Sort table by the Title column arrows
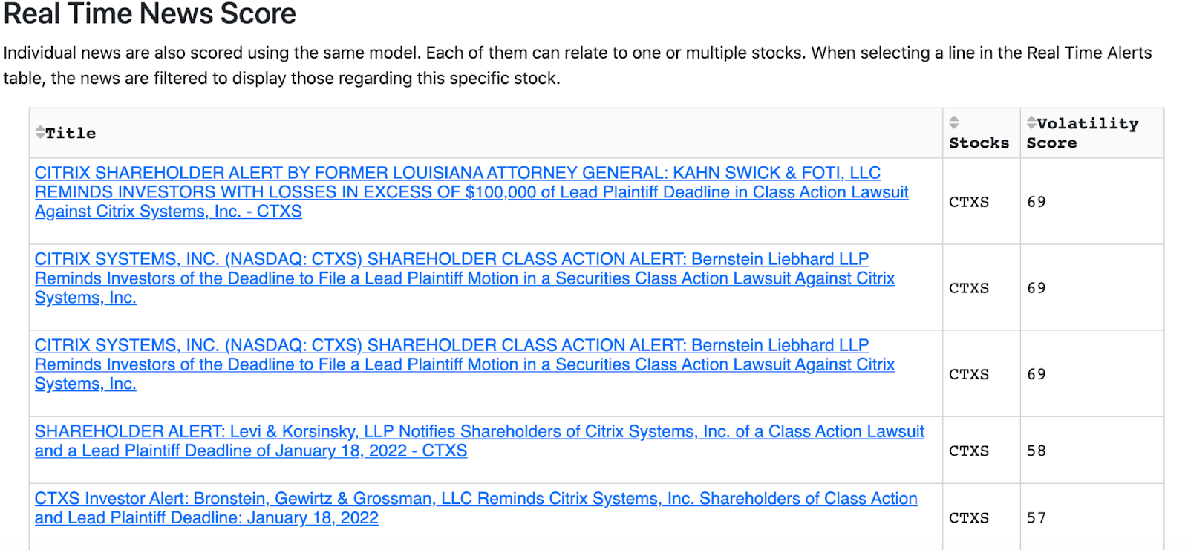 click(40, 132)
